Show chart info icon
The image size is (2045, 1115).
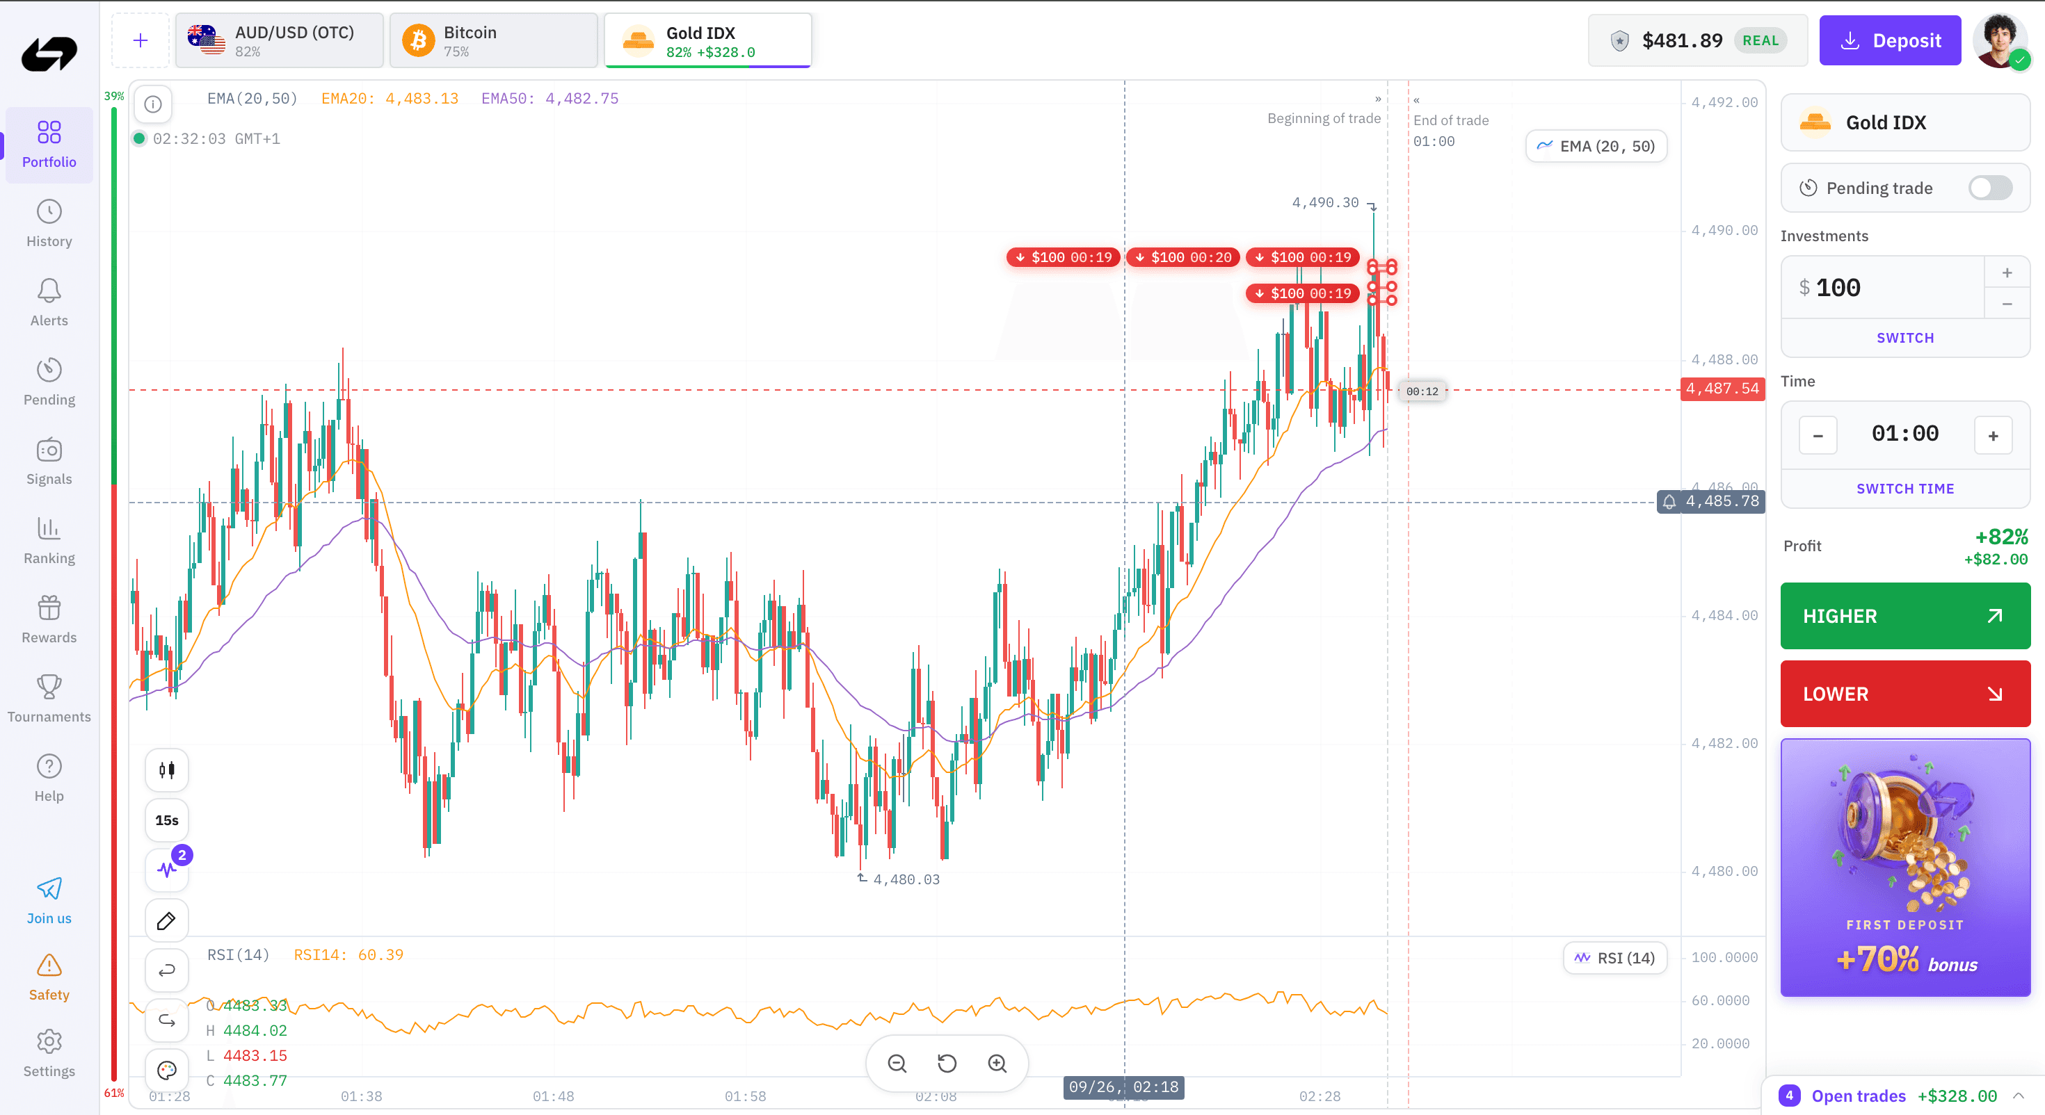153,104
